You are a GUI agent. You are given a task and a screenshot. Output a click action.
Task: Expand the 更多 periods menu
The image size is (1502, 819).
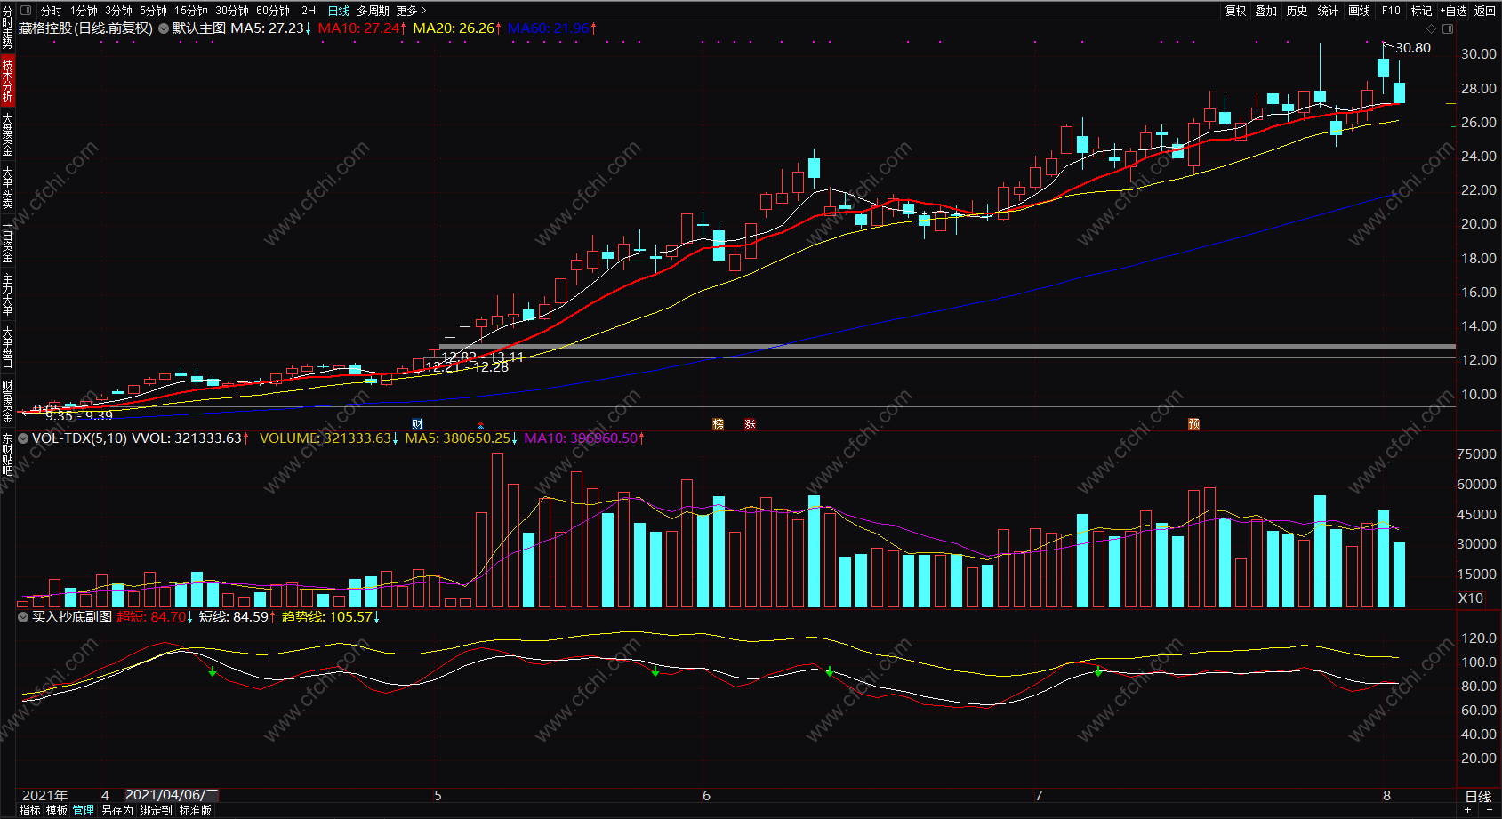coord(411,11)
